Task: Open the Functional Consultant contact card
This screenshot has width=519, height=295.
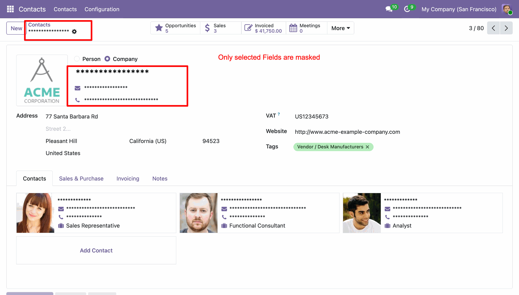Action: (x=259, y=213)
